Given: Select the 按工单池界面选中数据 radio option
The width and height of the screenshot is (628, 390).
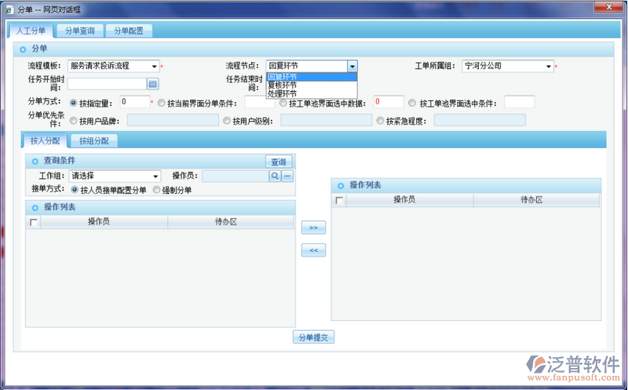Looking at the screenshot, I should pos(283,103).
